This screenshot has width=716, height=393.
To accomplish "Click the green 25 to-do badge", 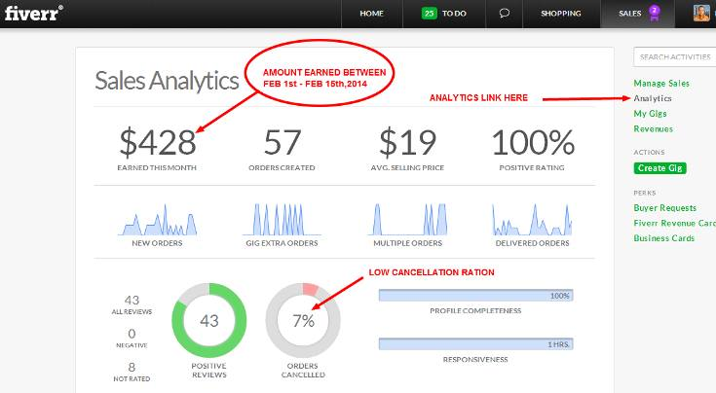I will point(429,14).
